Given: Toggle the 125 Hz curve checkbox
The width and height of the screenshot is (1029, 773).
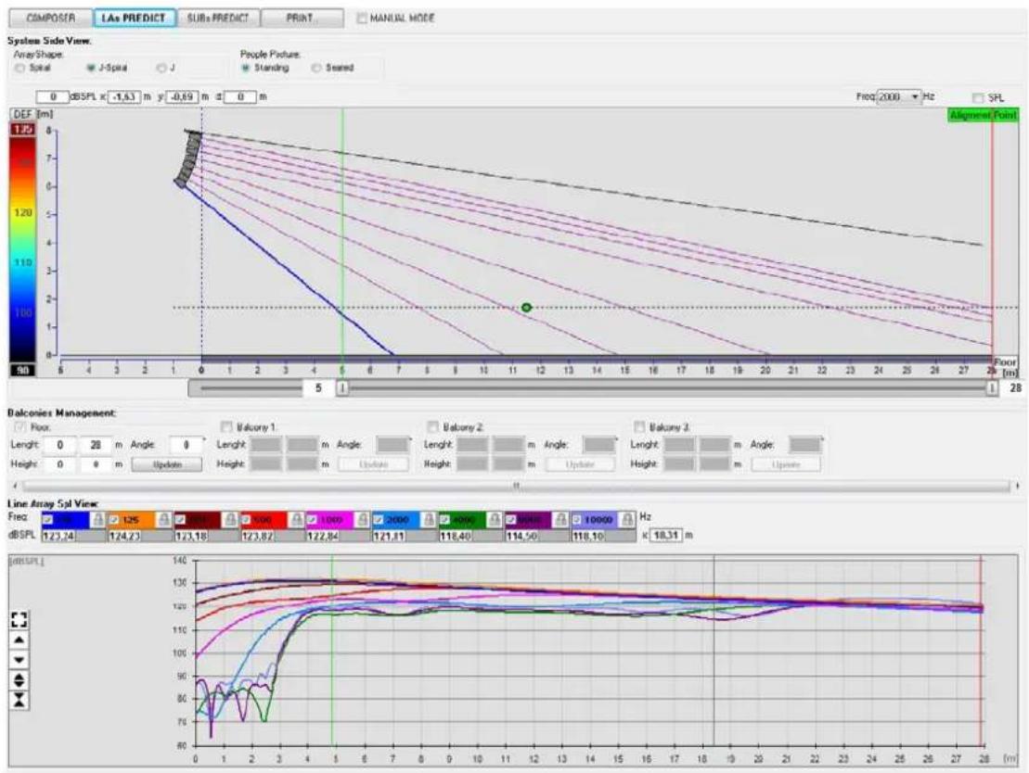Looking at the screenshot, I should [113, 520].
